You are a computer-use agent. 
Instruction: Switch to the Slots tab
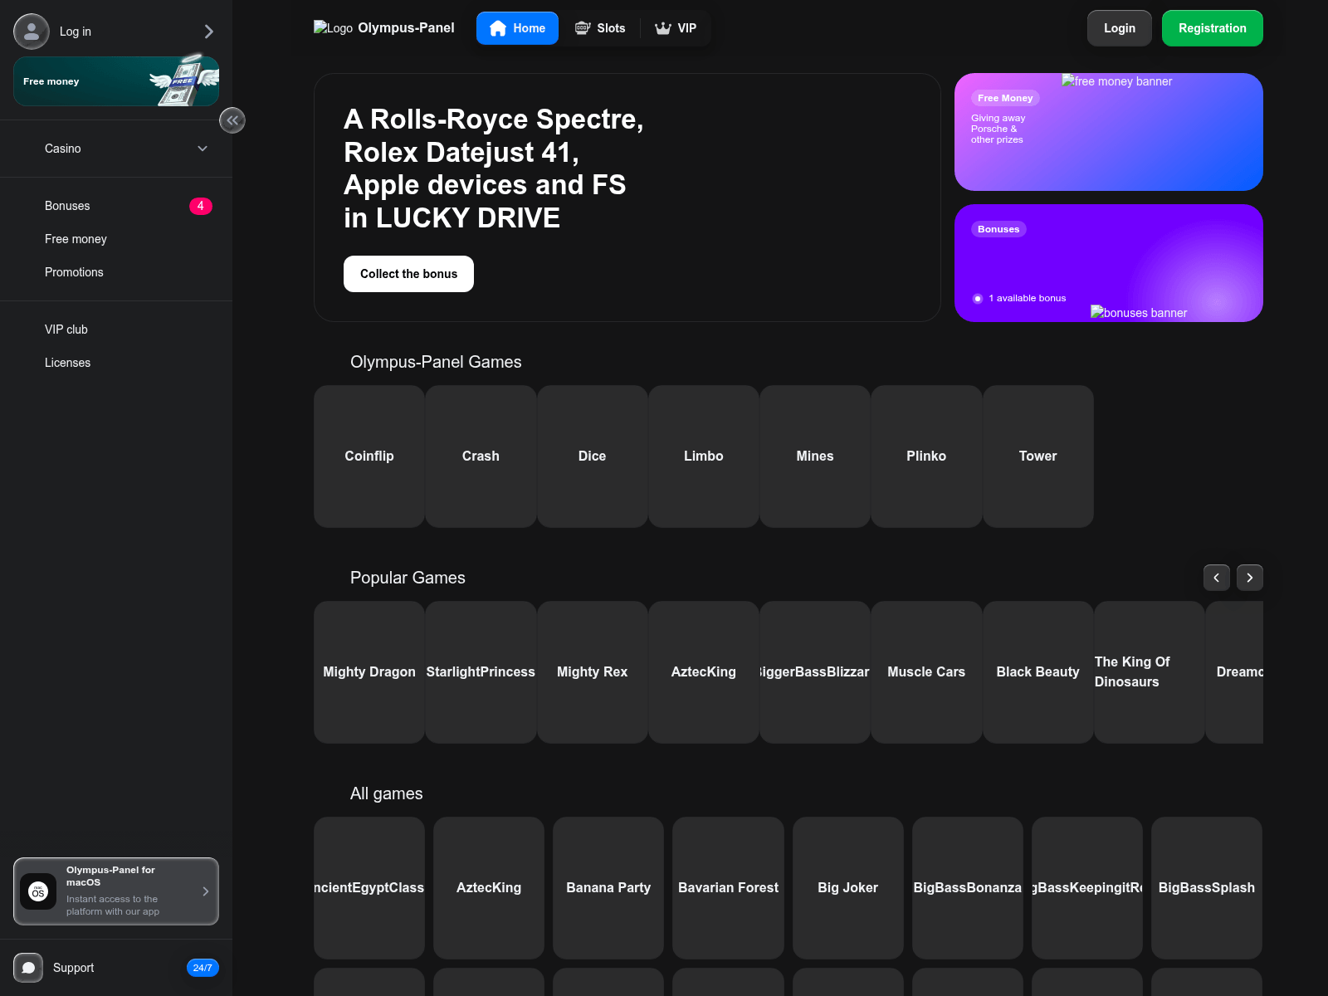(600, 28)
